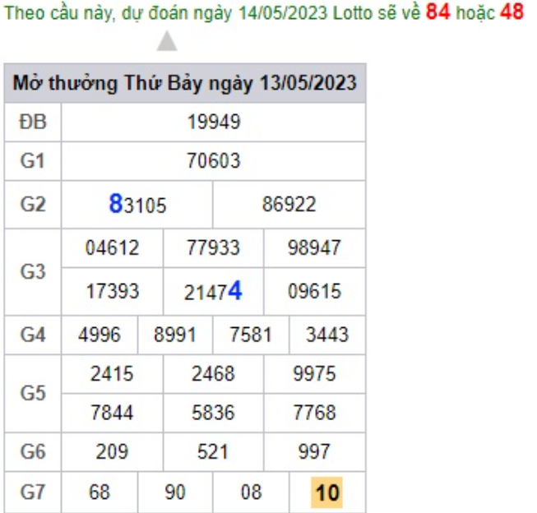Click the G3 row label
Viewport: 537px width, 513px height.
click(33, 272)
